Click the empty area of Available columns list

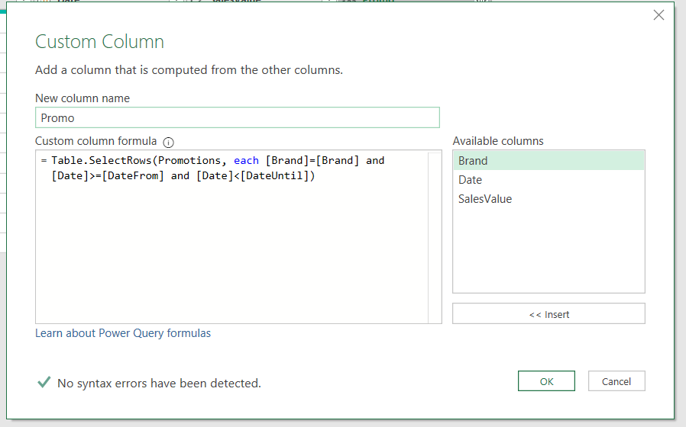coord(548,252)
